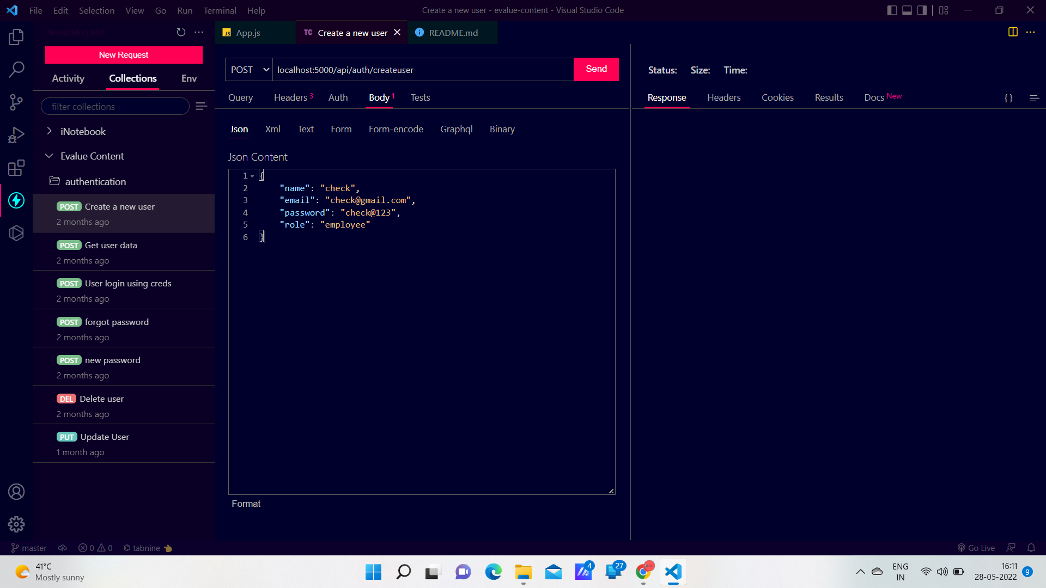Click the Send button
Image resolution: width=1046 pixels, height=588 pixels.
pos(596,69)
